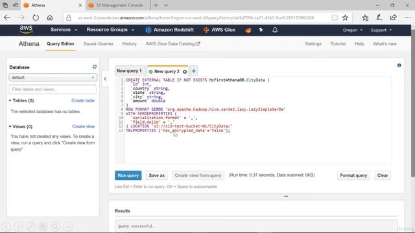Click the Athena browser tab
This screenshot has height=233, width=415.
coord(53,5)
